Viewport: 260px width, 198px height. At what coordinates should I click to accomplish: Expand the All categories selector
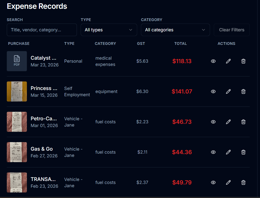click(175, 30)
